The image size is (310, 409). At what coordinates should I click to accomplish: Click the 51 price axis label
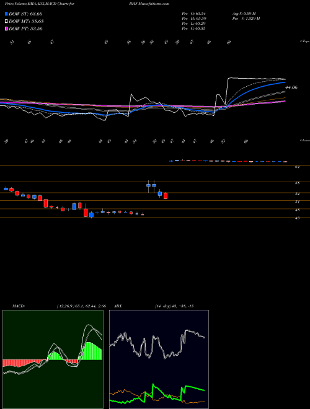coord(297,201)
